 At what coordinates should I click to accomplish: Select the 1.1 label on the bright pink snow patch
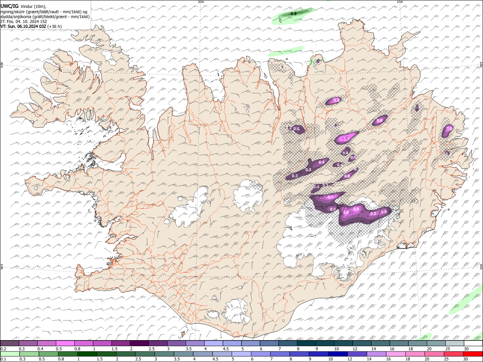(x=346, y=139)
